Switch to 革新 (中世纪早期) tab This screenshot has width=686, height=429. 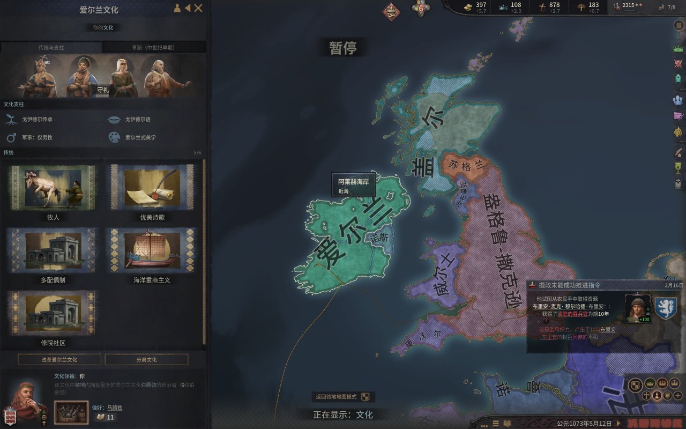point(153,47)
